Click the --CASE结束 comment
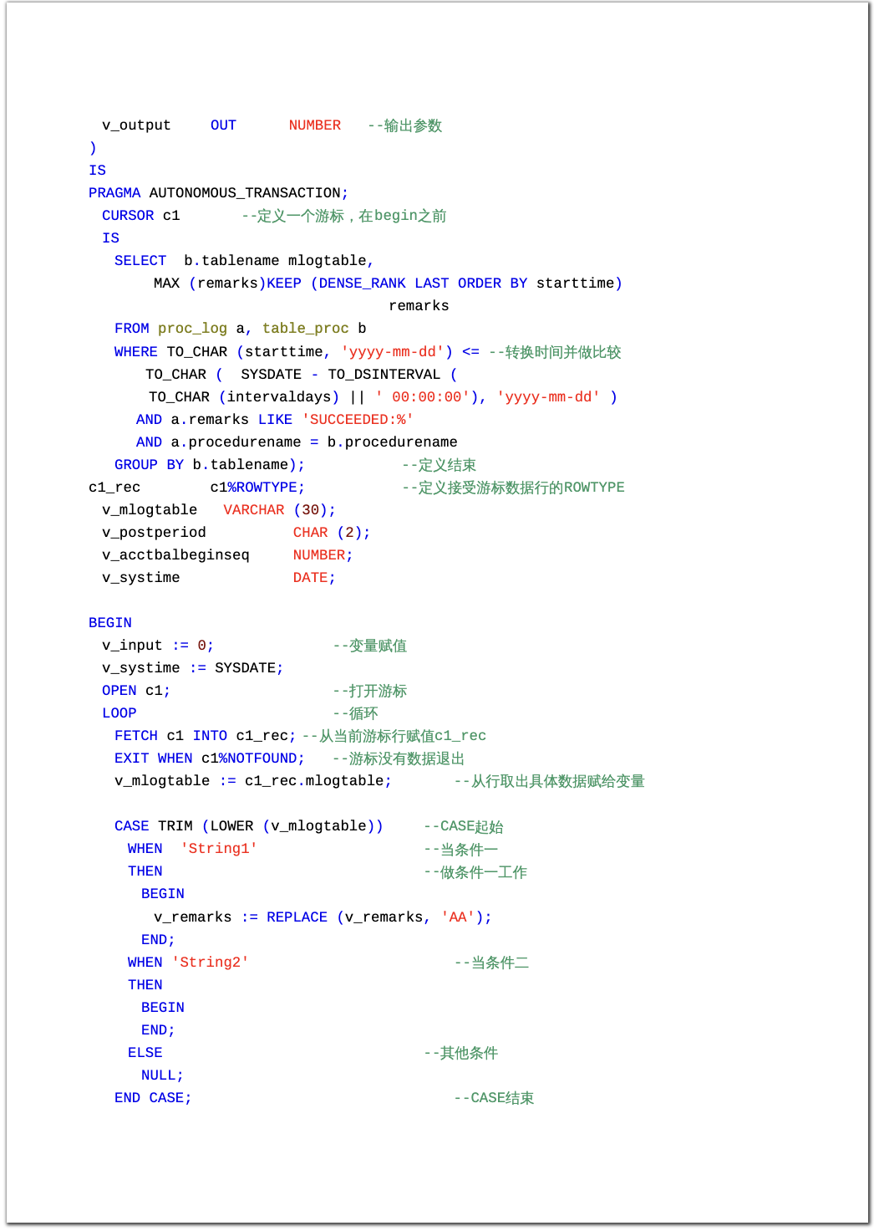Image resolution: width=874 pixels, height=1231 pixels. (494, 1098)
